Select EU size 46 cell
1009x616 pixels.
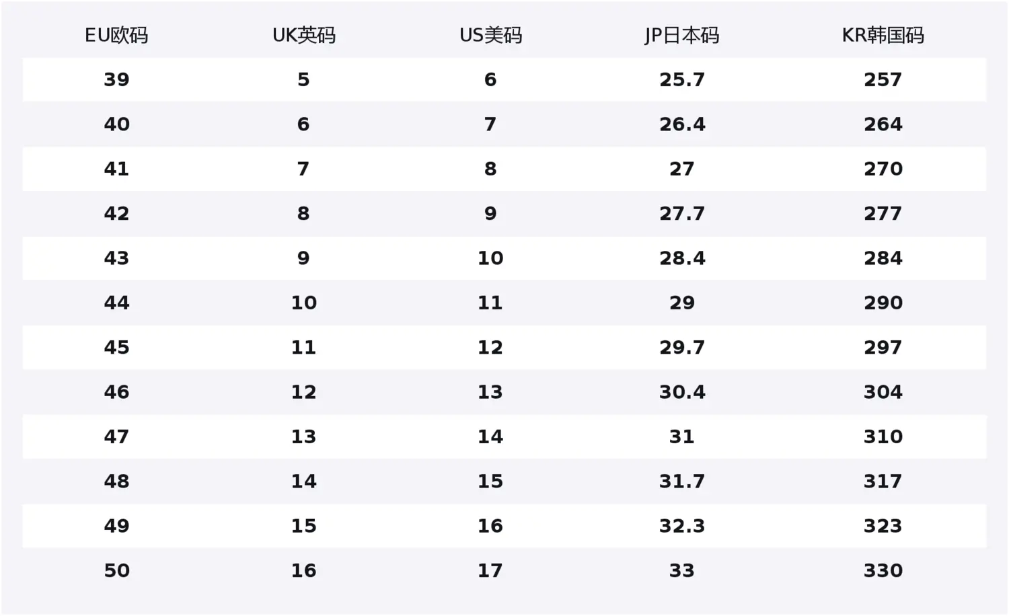click(x=116, y=391)
